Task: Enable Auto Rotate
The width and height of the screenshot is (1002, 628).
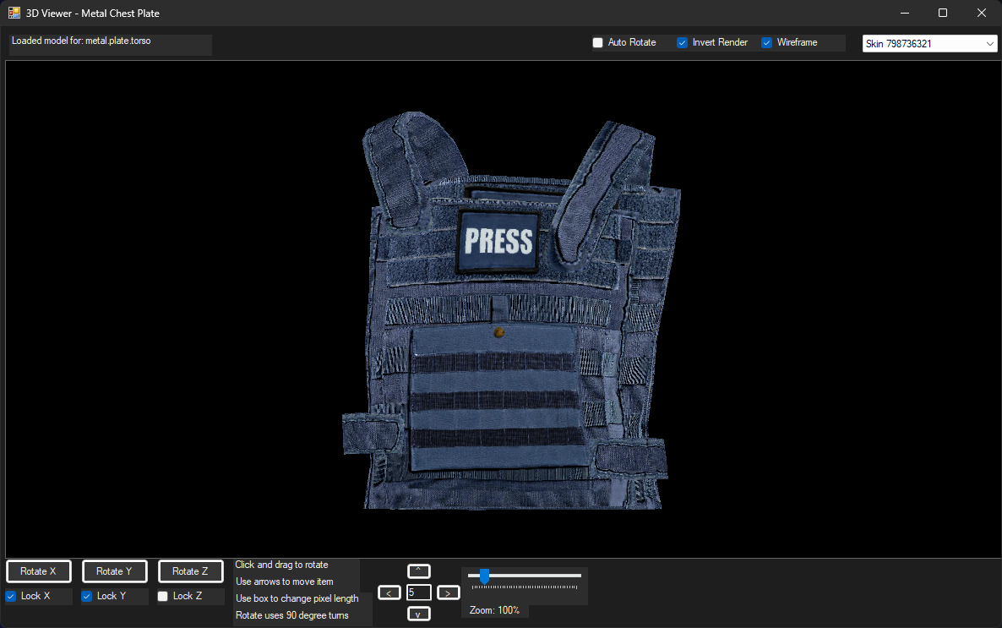Action: coord(598,42)
